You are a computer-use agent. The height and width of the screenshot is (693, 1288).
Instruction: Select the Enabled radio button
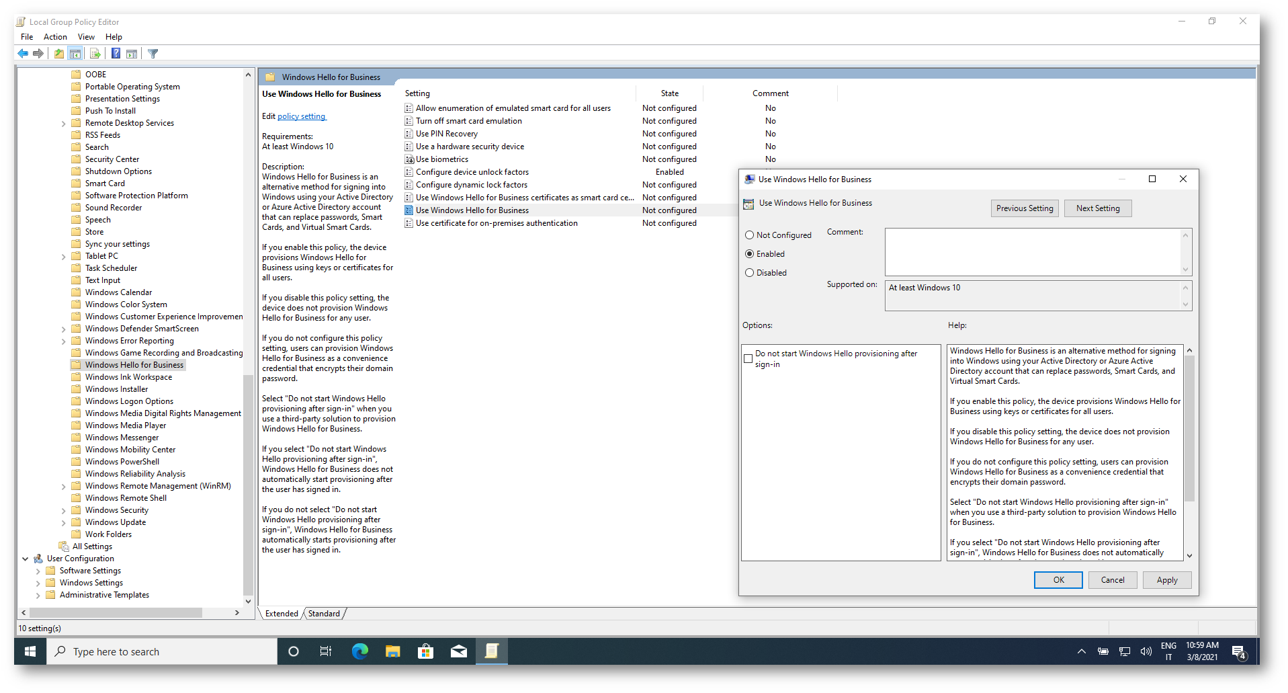(750, 254)
